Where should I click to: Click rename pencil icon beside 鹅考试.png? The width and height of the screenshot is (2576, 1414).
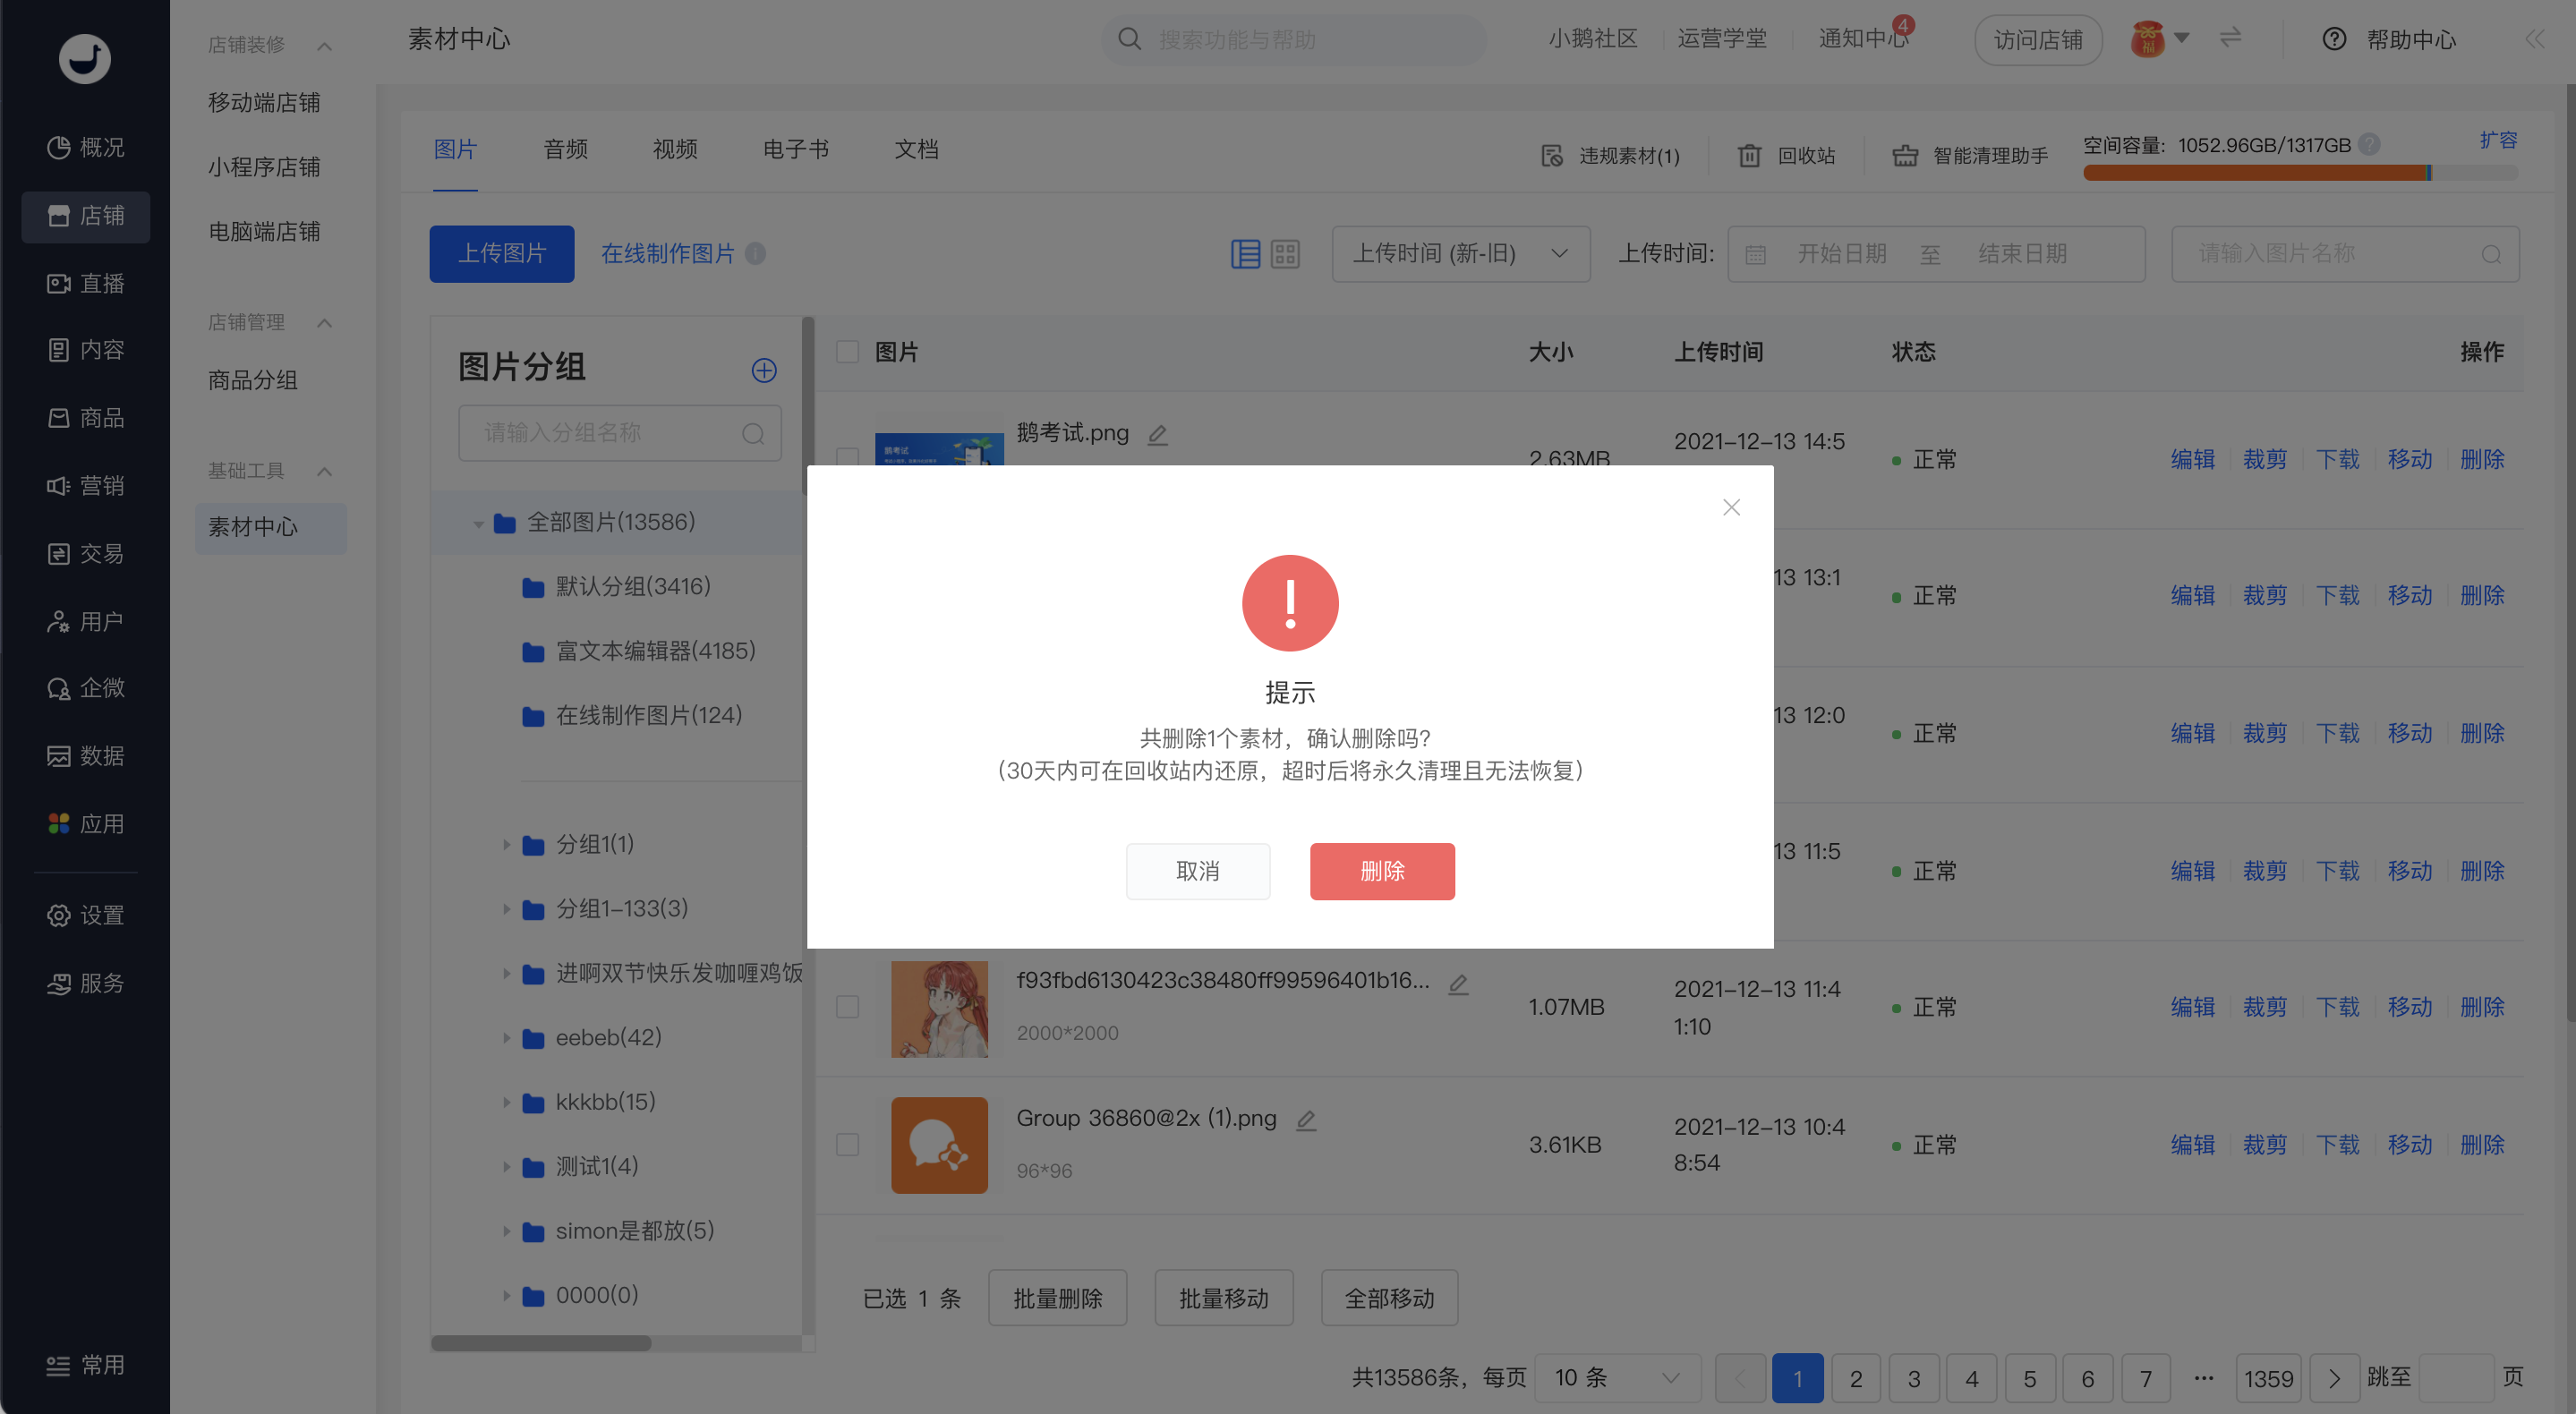tap(1158, 434)
